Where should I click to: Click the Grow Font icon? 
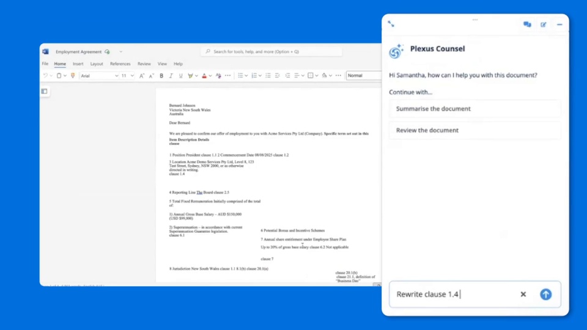[x=142, y=76]
